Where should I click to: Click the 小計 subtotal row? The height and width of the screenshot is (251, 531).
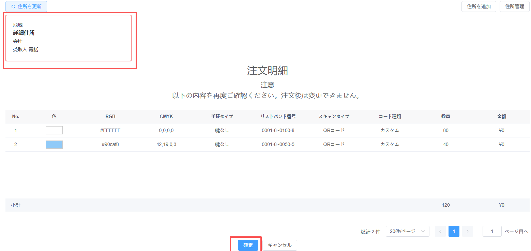(16, 205)
